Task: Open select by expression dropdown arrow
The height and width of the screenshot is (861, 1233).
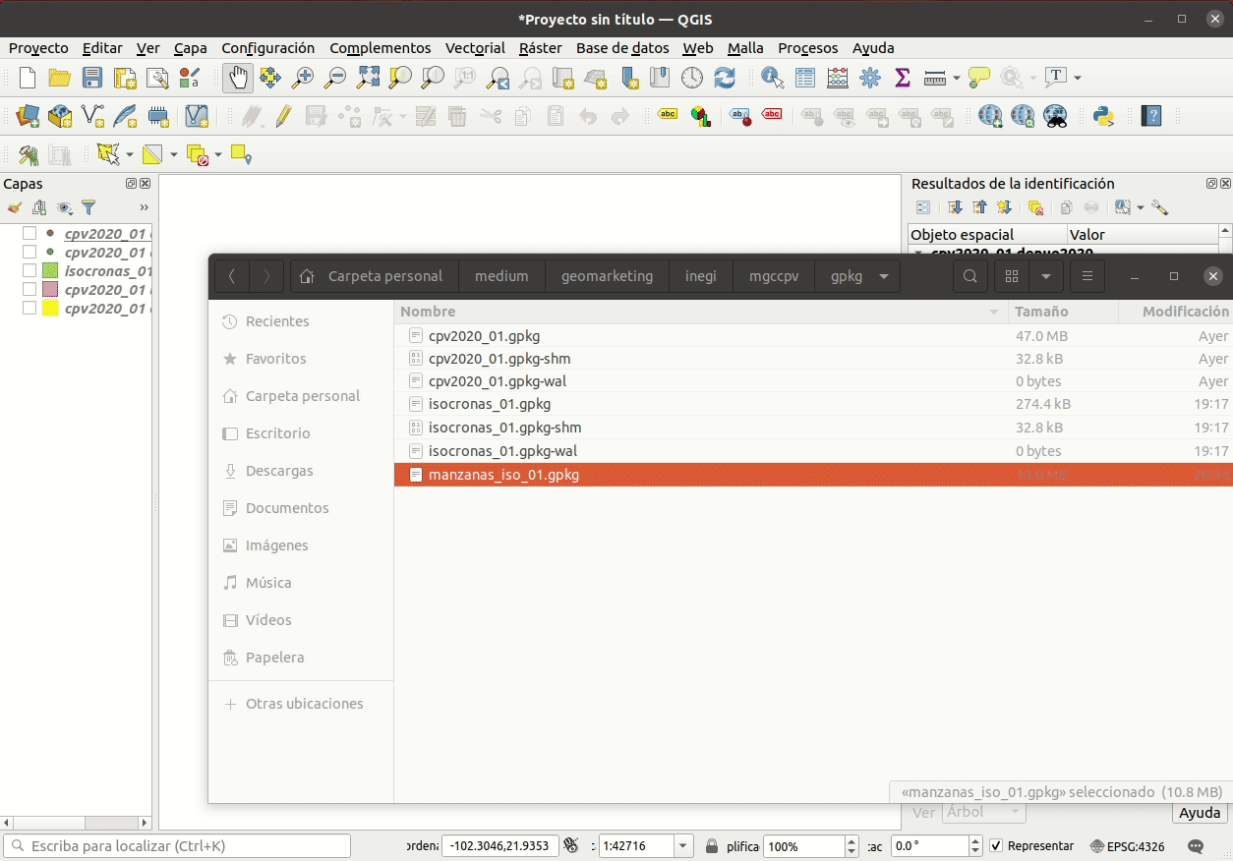Action: click(x=174, y=155)
